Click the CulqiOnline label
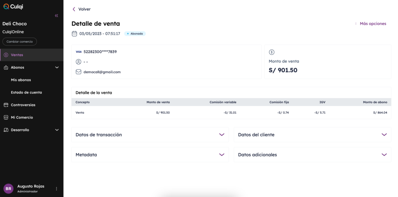This screenshot has width=398, height=197. click(13, 32)
